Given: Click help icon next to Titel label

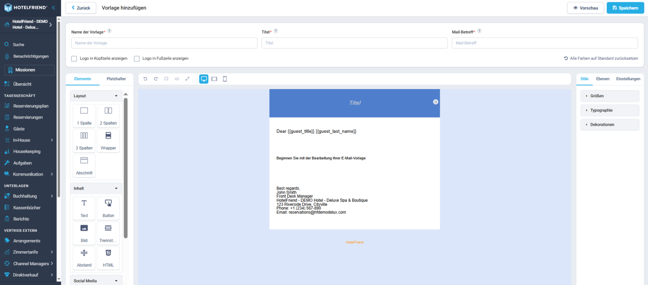Looking at the screenshot, I should tap(276, 31).
